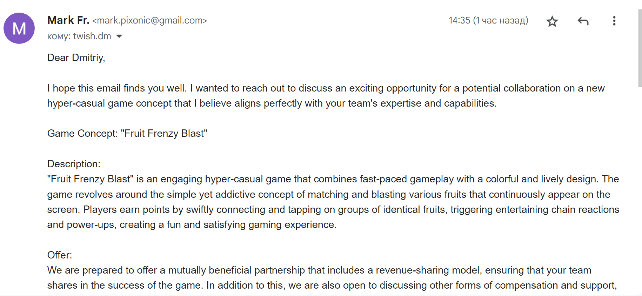Click the 'Game Concept: Fruit Frenzy Blast' line

coord(127,134)
